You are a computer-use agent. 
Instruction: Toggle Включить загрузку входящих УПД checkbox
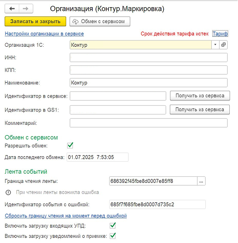point(113,226)
